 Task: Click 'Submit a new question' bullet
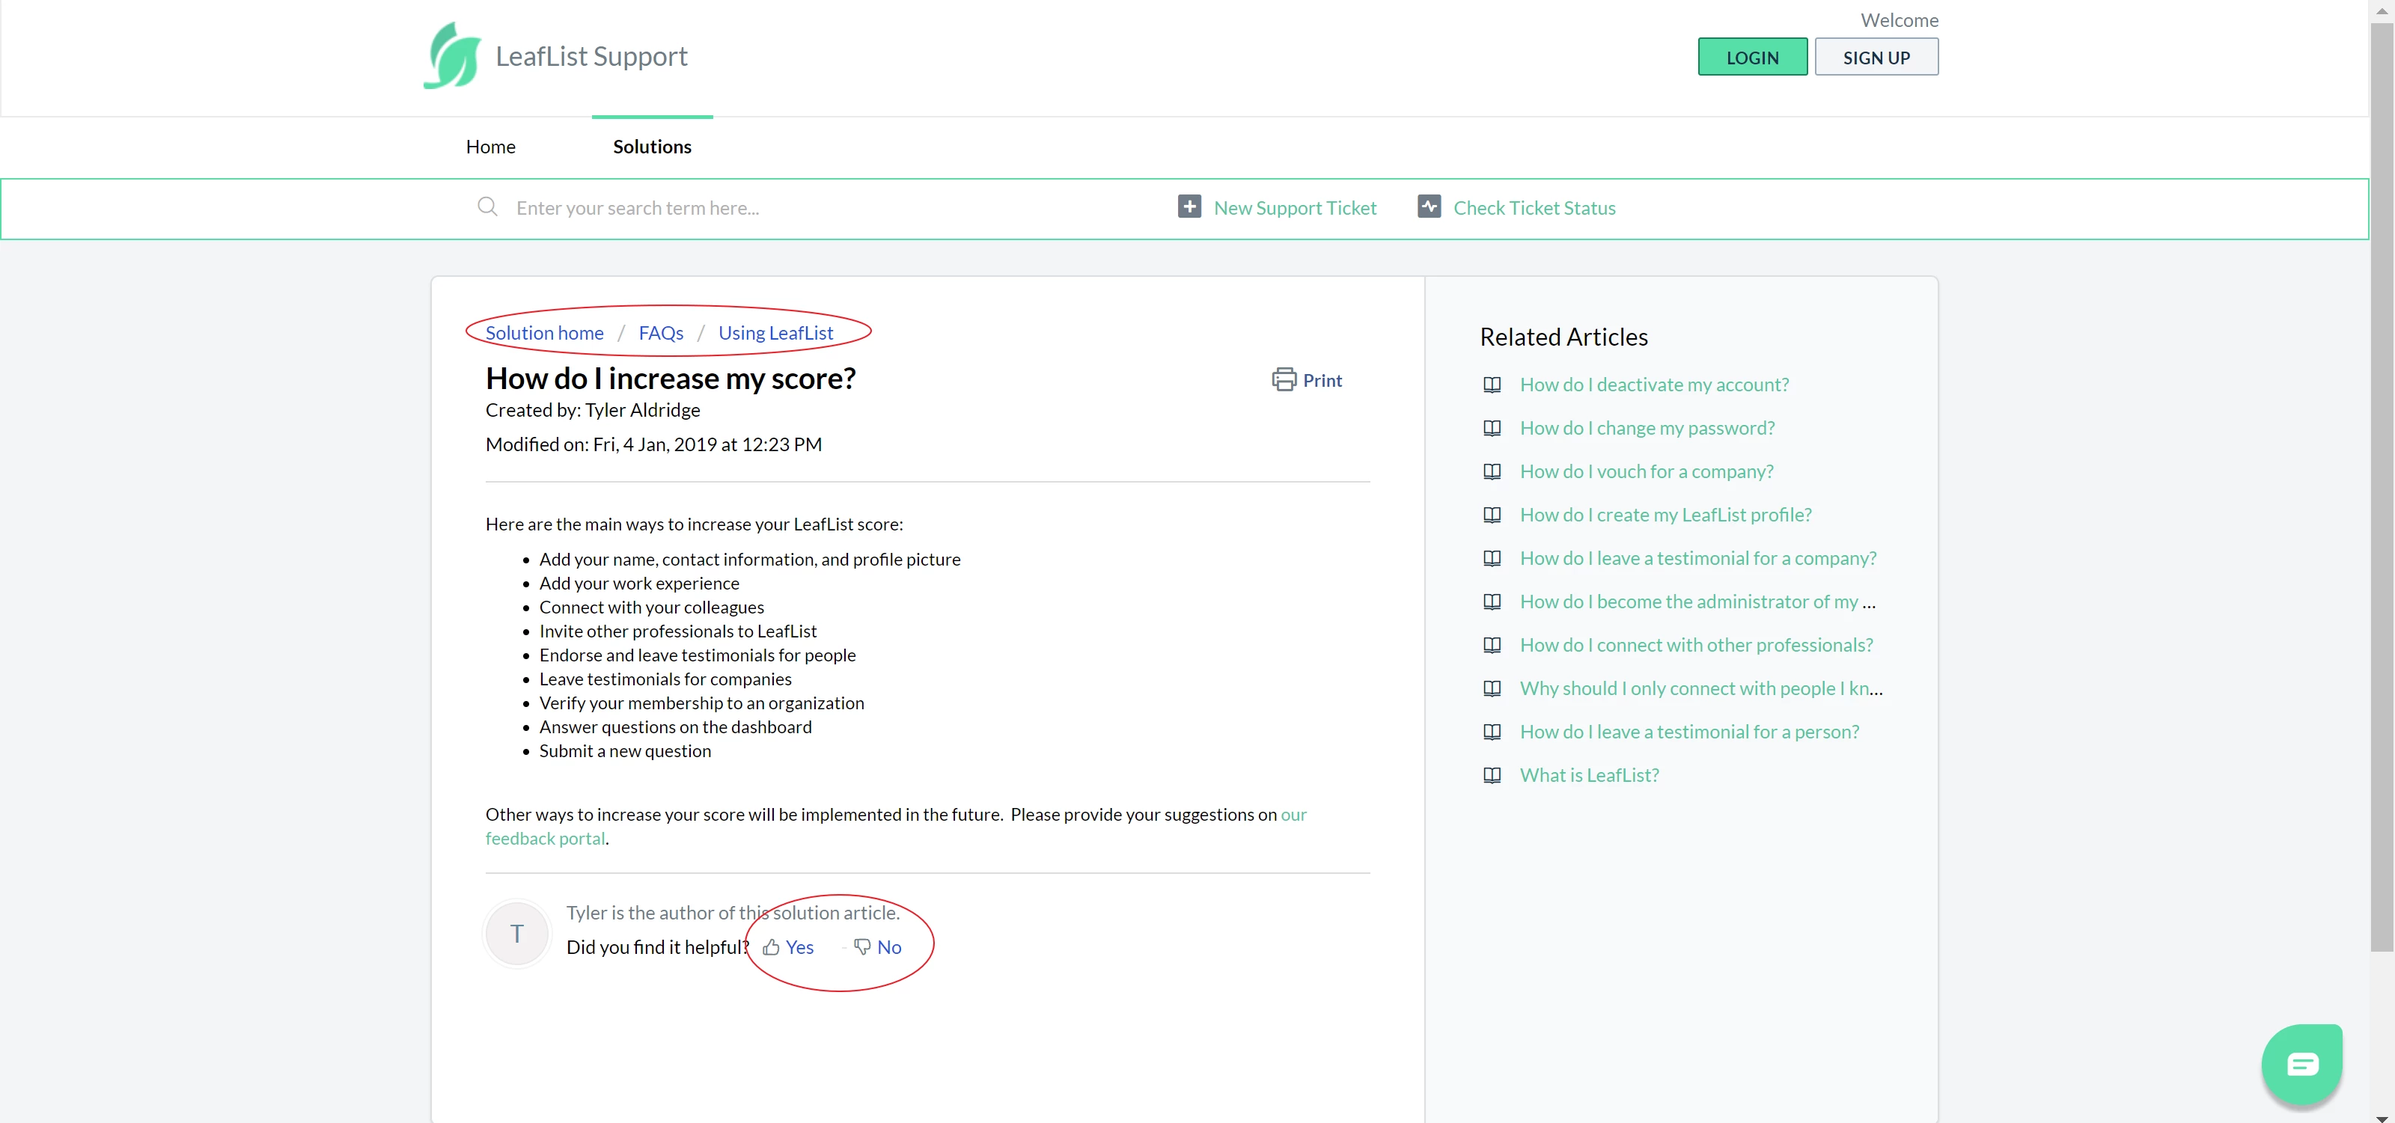[x=625, y=751]
